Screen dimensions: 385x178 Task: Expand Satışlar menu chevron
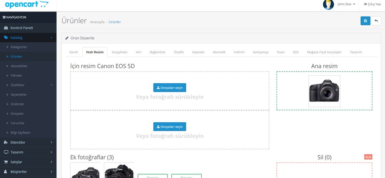[51, 162]
